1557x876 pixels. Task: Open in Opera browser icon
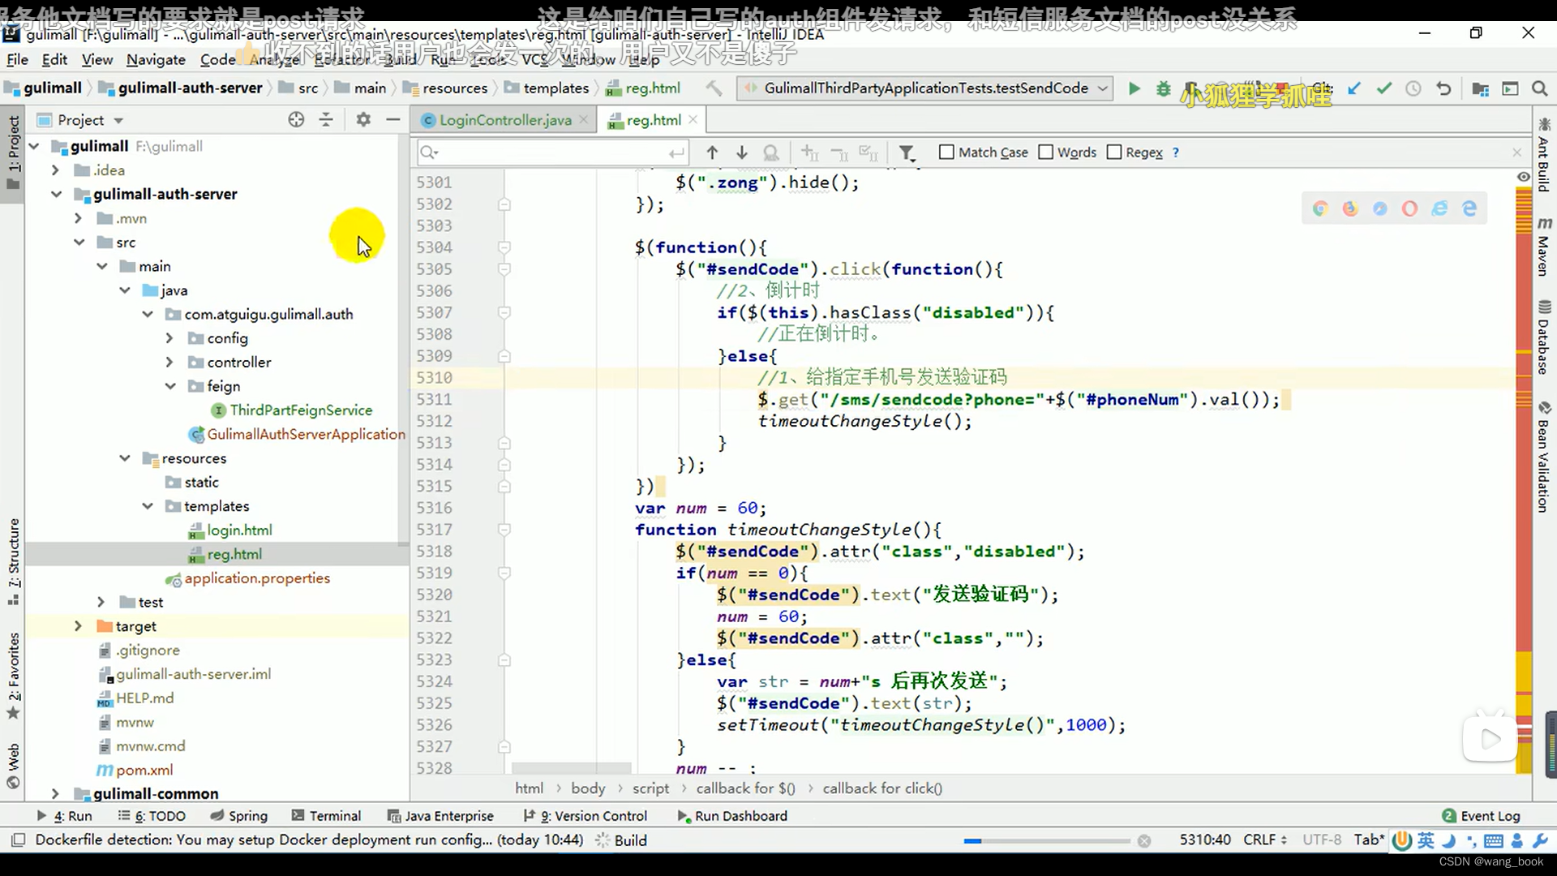(1410, 209)
